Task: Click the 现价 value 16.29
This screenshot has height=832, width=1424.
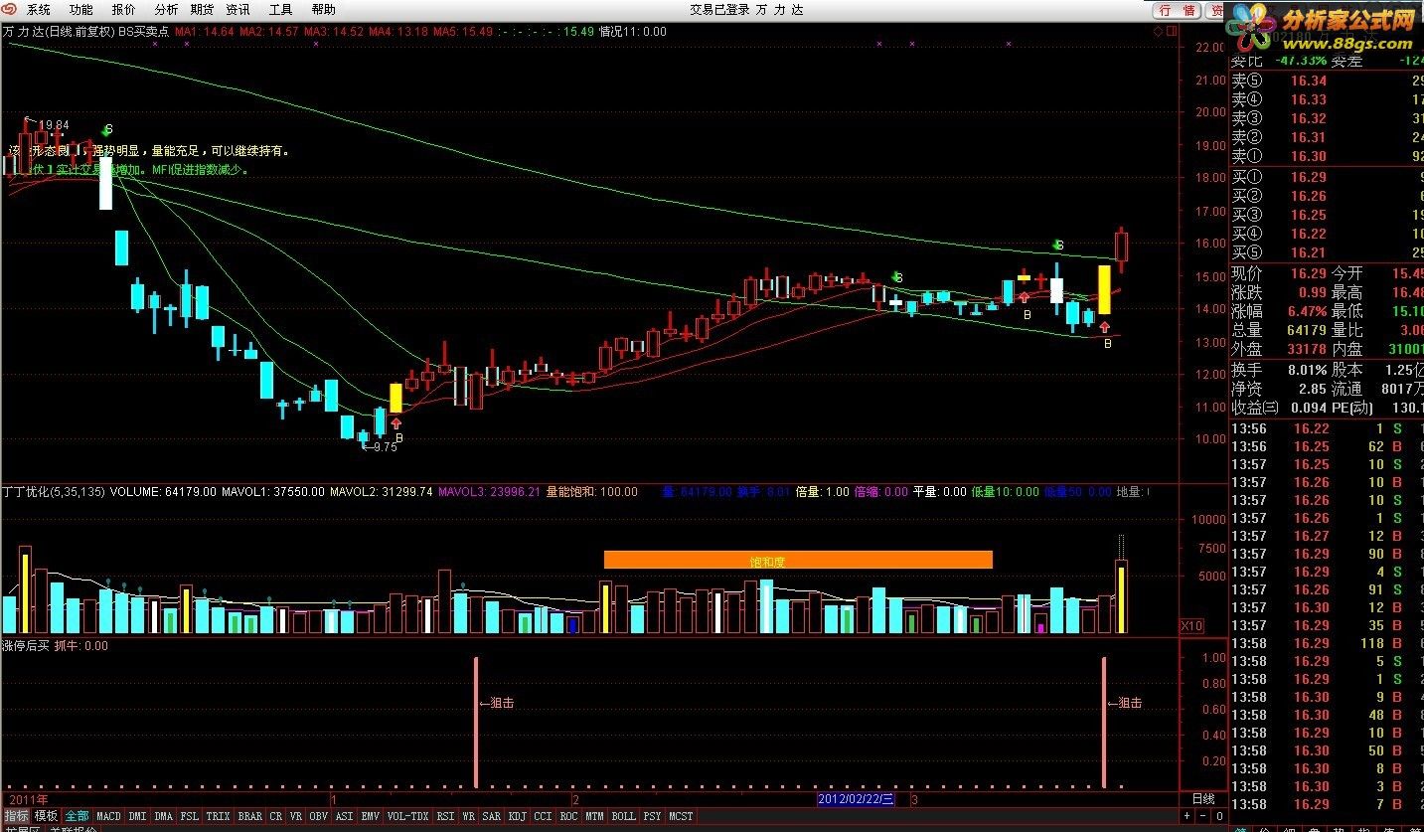Action: point(1309,273)
